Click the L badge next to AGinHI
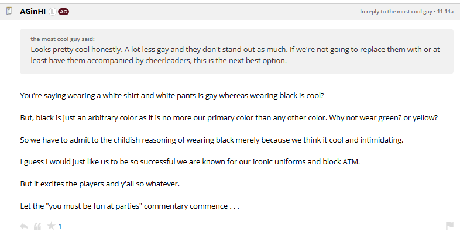Screen dimensions: 460x235 click(x=53, y=11)
